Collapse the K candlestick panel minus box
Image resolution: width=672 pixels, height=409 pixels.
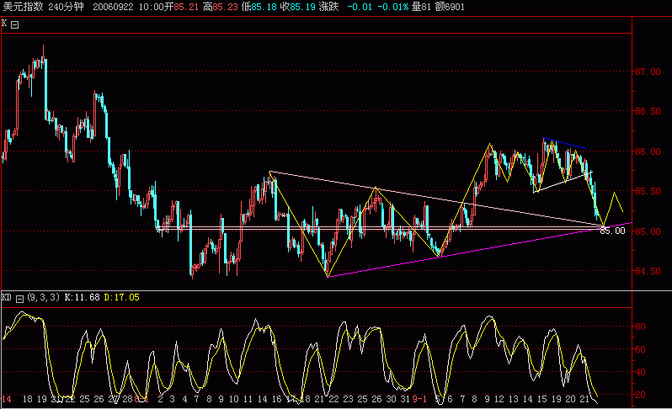point(15,25)
